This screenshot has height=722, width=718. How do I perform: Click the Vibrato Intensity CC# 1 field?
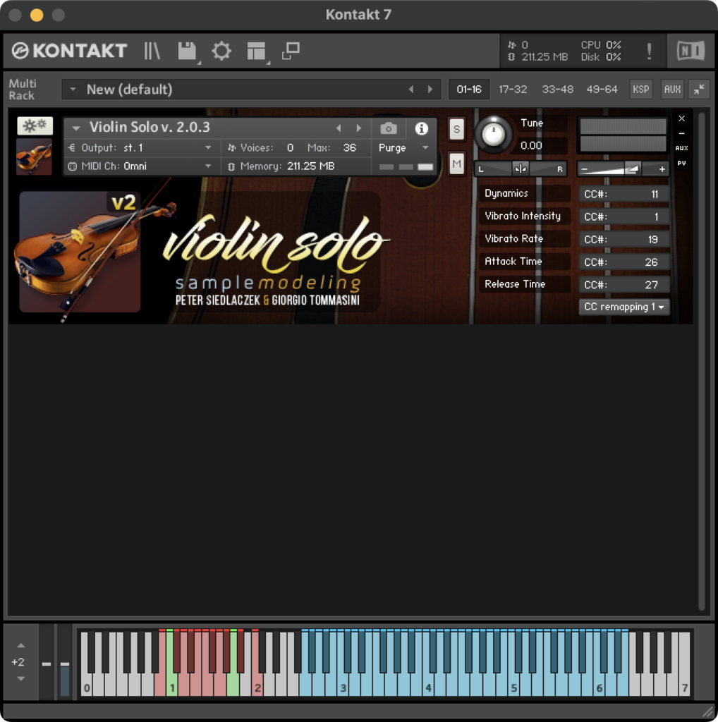click(623, 216)
